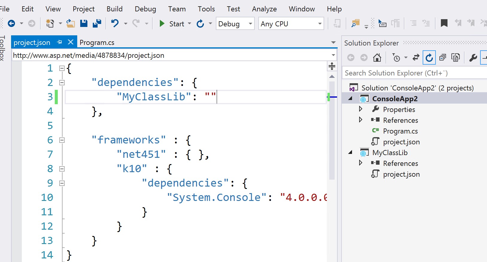The height and width of the screenshot is (262, 487).
Task: Close the project.json tab
Action: 71,42
